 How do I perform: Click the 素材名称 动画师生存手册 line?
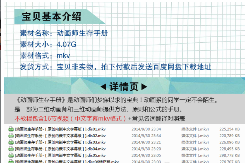click(64, 33)
